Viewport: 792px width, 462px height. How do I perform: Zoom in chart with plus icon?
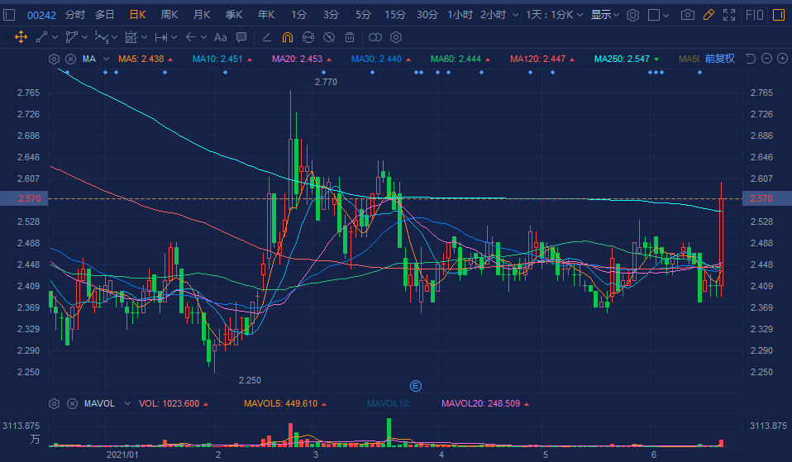[x=782, y=59]
